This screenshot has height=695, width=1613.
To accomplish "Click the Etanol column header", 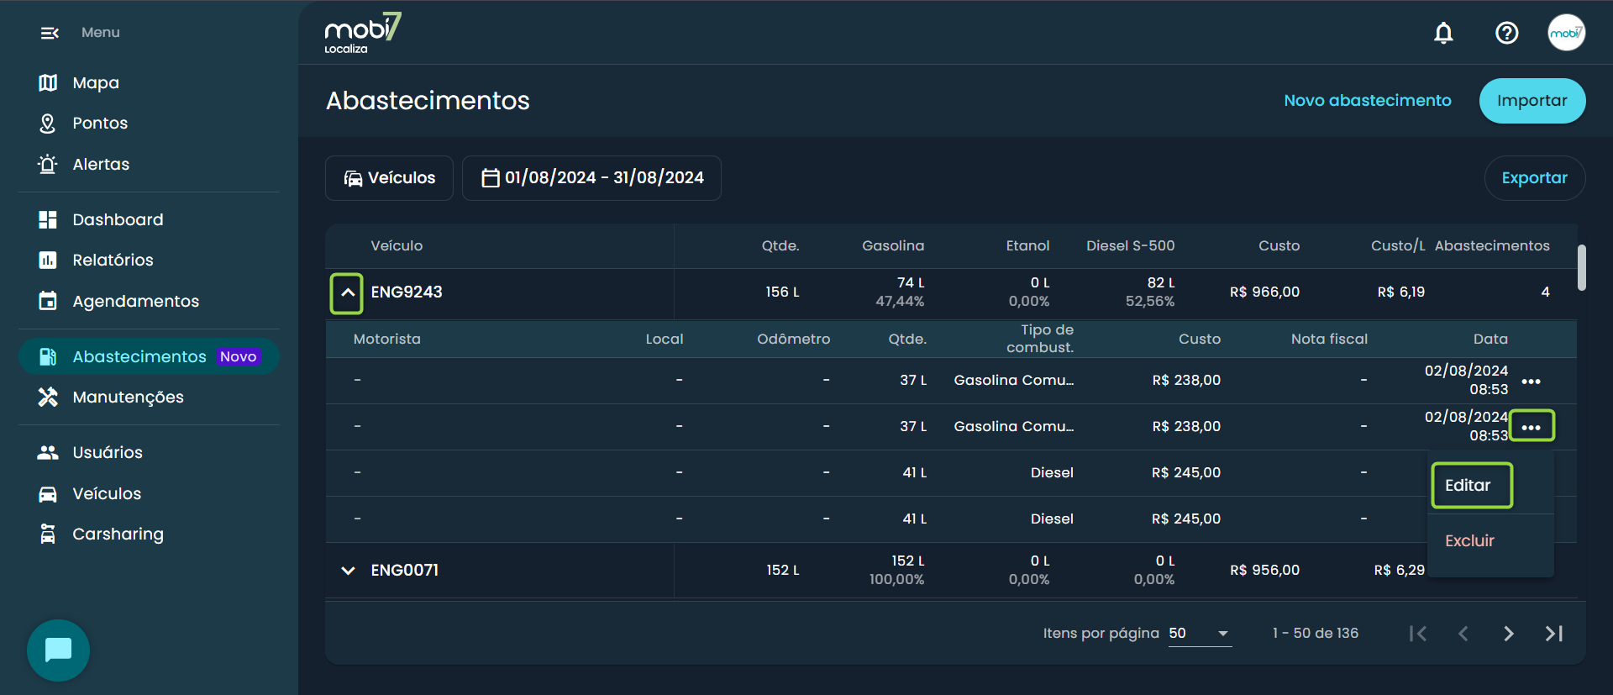I will [1028, 245].
